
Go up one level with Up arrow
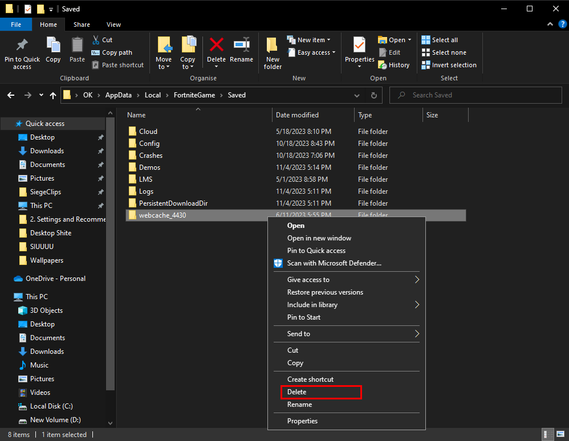coord(53,95)
